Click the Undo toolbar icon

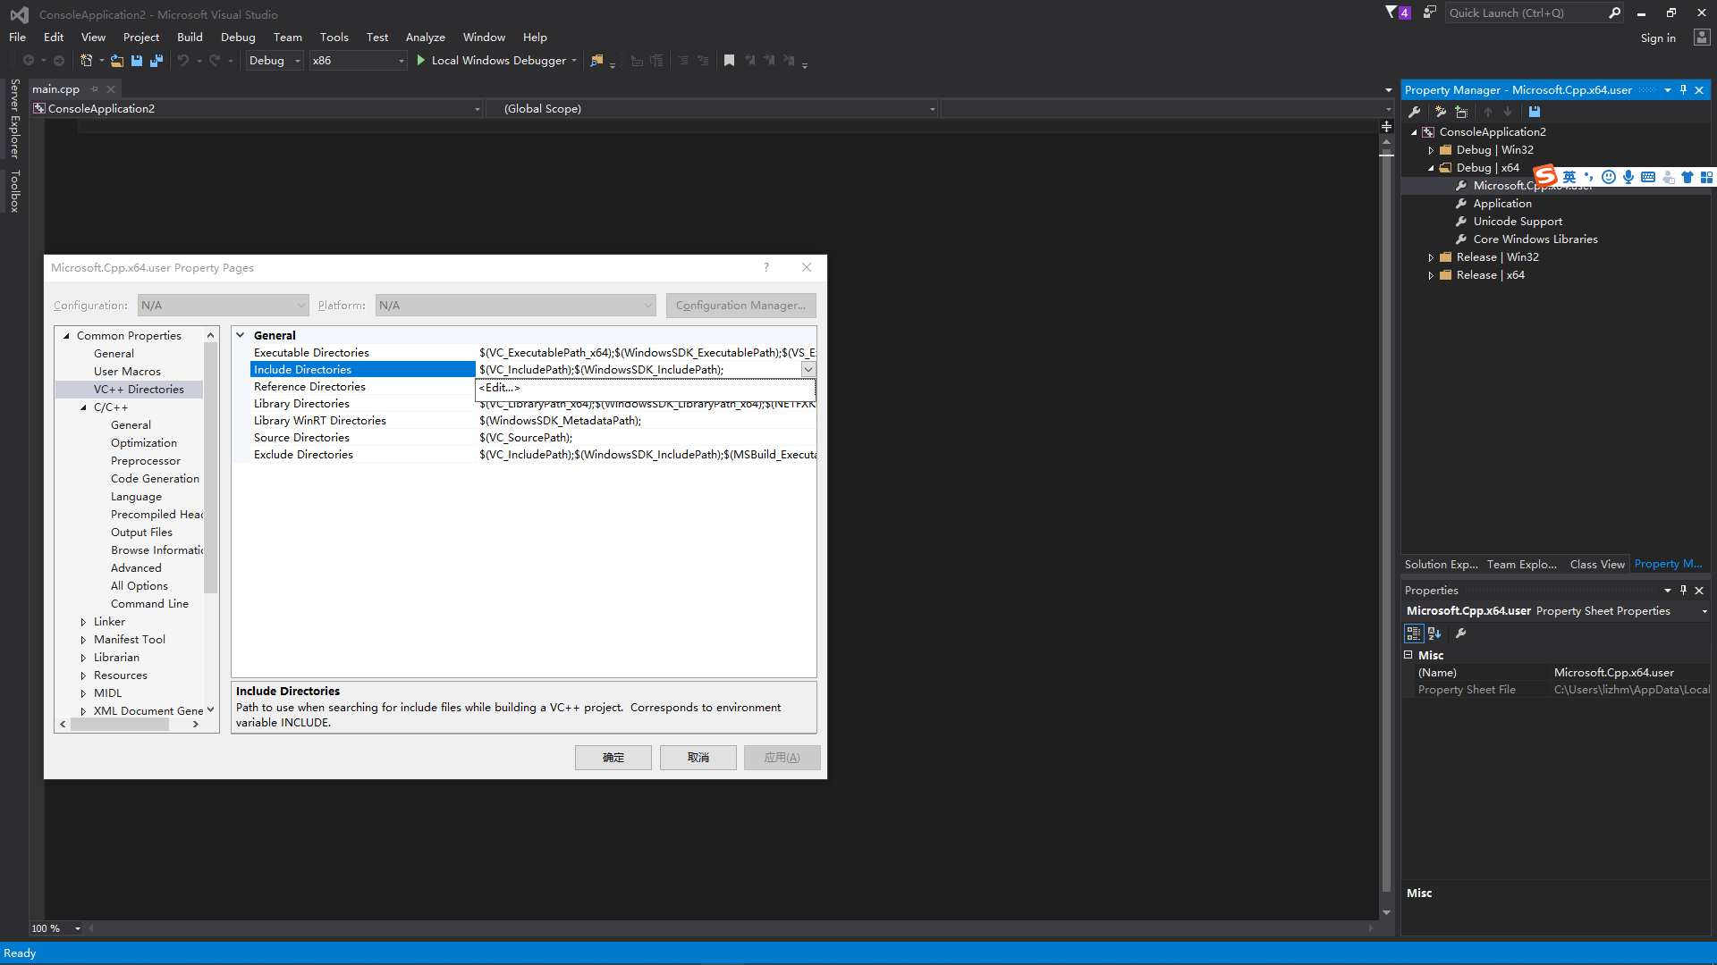click(x=183, y=61)
